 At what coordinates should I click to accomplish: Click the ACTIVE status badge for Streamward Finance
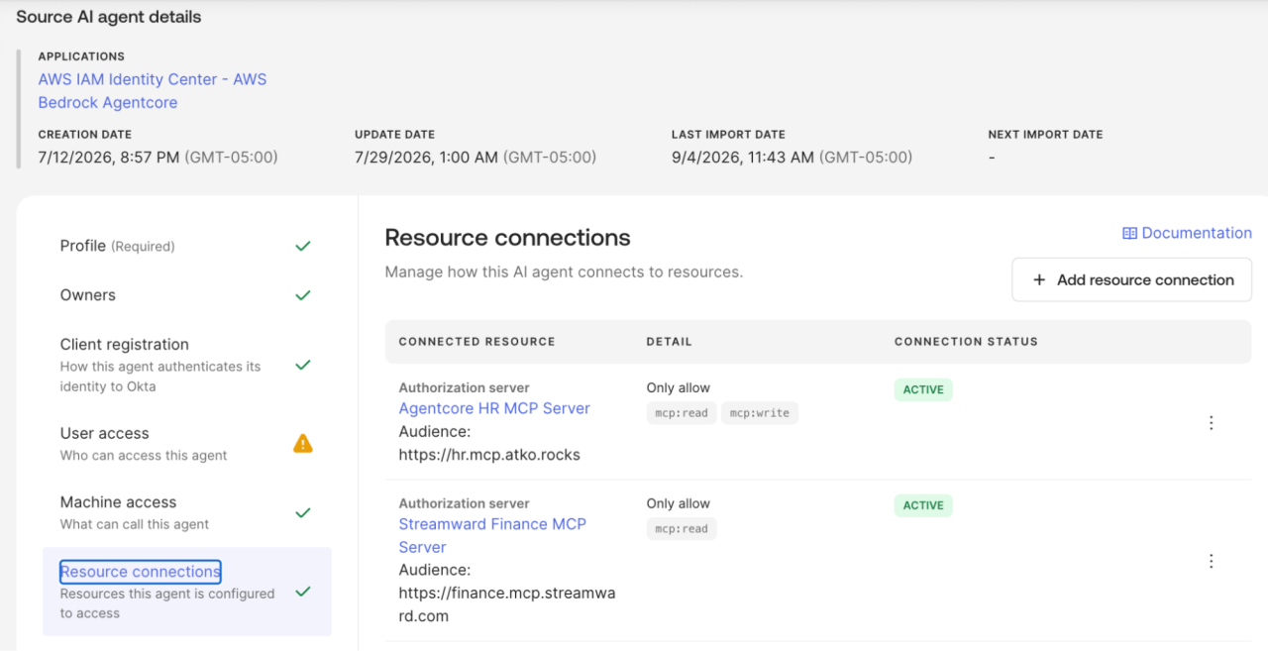(923, 505)
